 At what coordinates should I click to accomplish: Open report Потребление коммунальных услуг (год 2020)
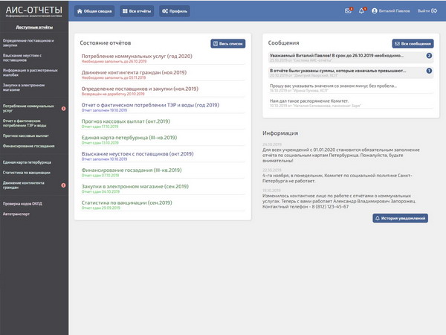(x=136, y=56)
